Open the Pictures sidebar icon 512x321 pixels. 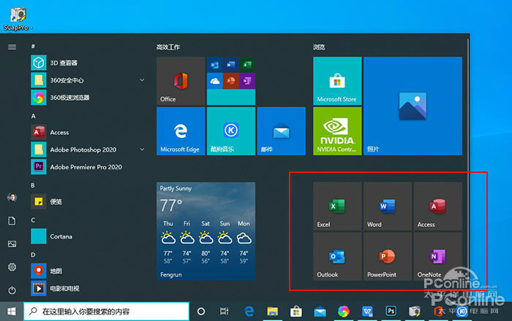12,244
